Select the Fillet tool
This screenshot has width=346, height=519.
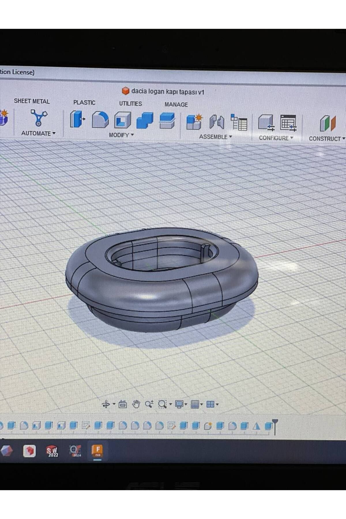coord(100,120)
